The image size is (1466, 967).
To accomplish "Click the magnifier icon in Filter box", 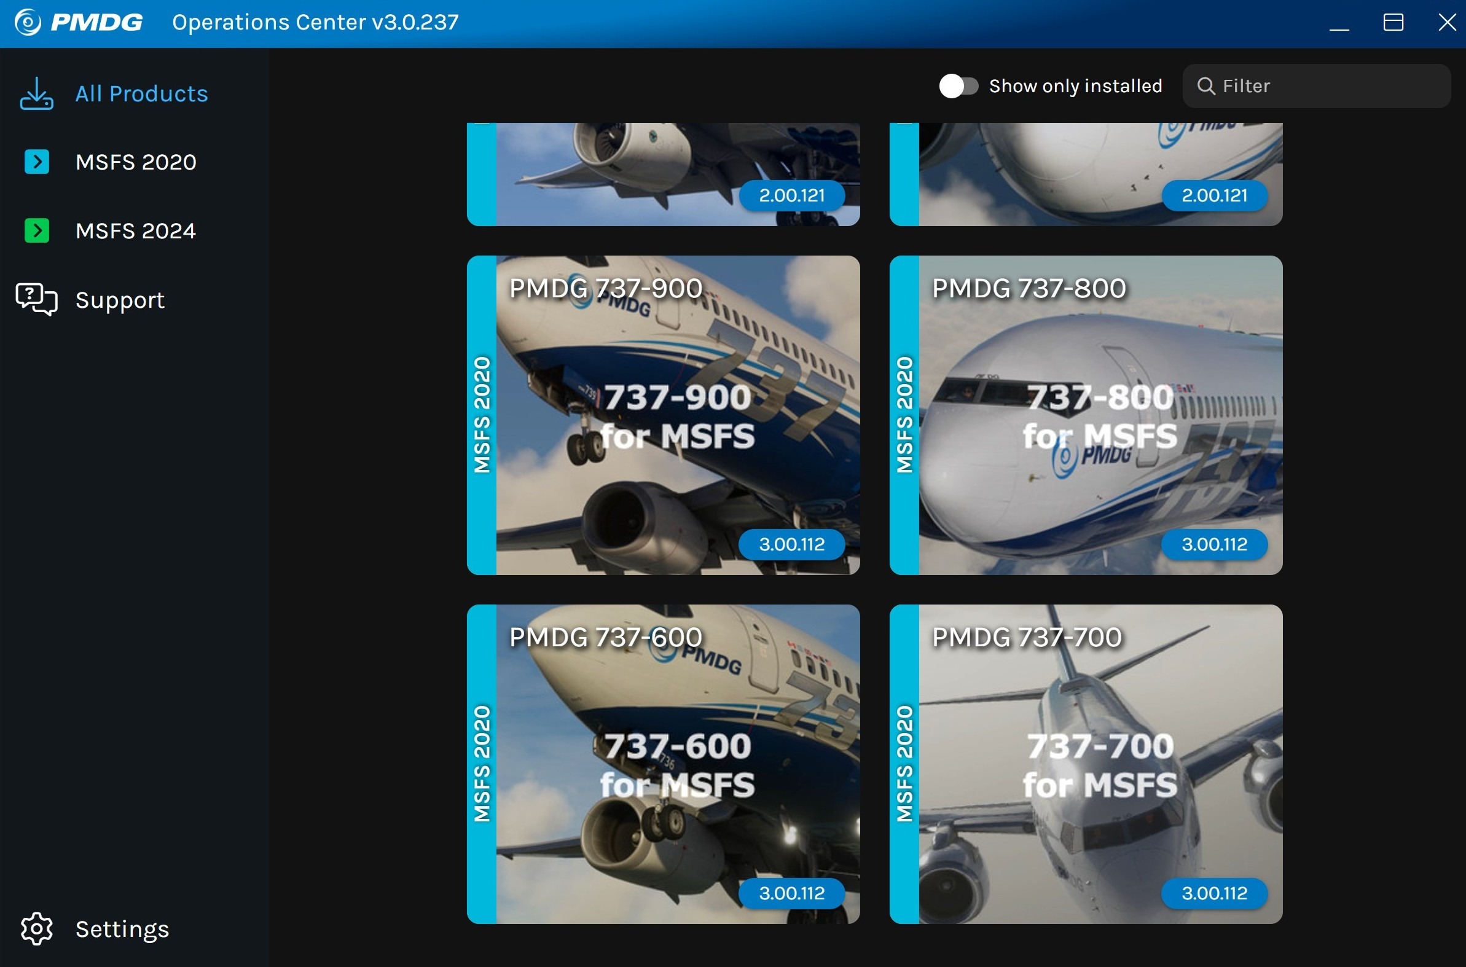I will coord(1205,87).
